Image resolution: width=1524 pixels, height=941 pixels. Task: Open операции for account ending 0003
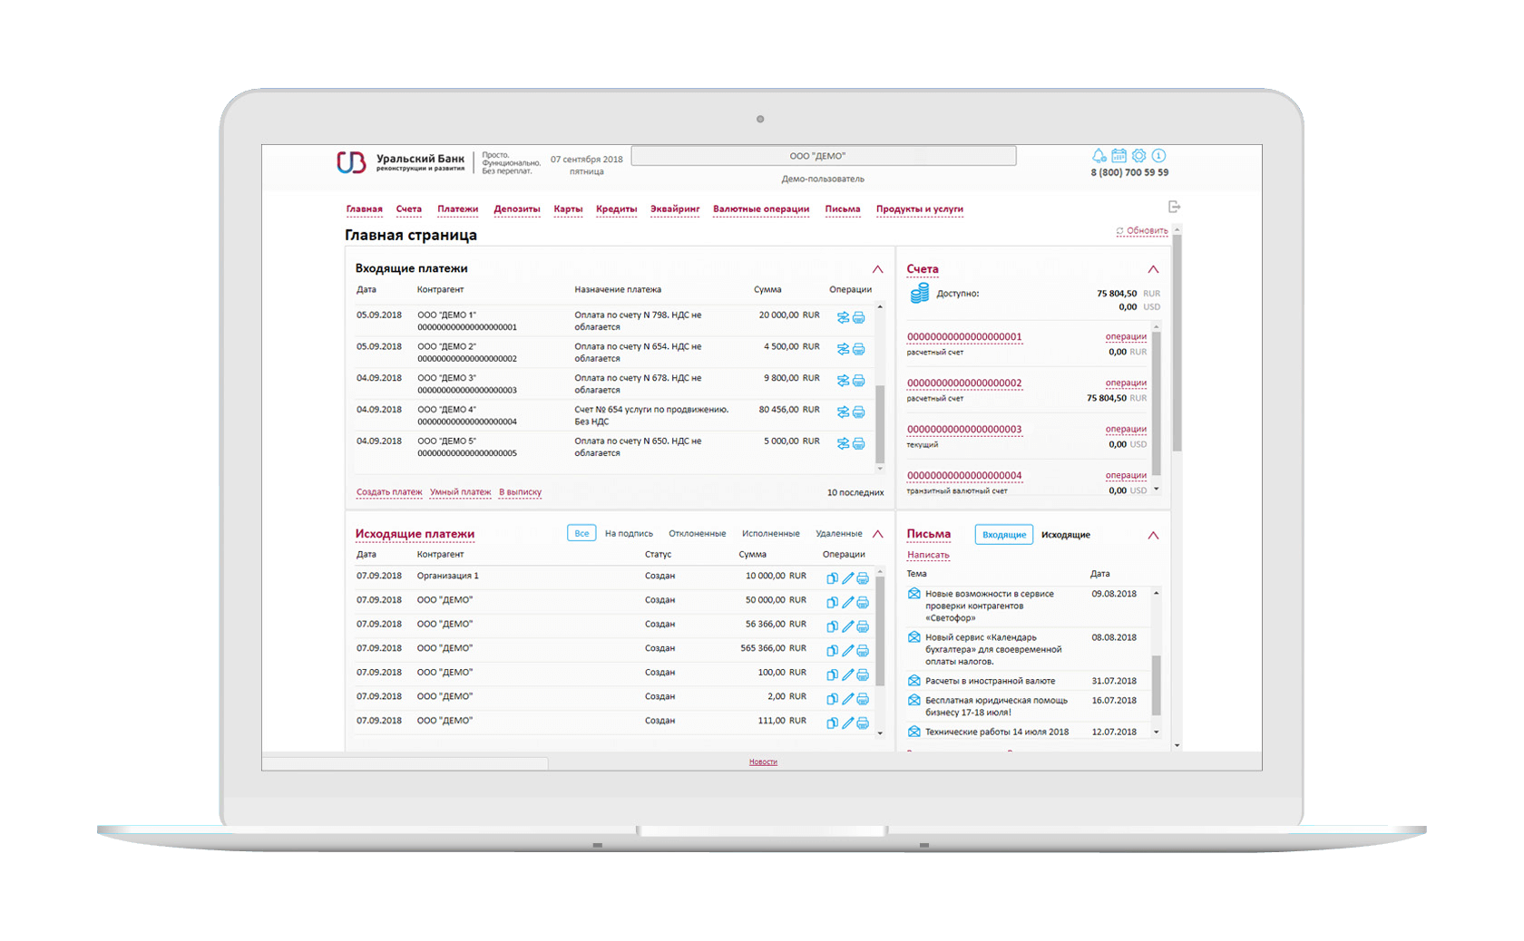pyautogui.click(x=1126, y=429)
